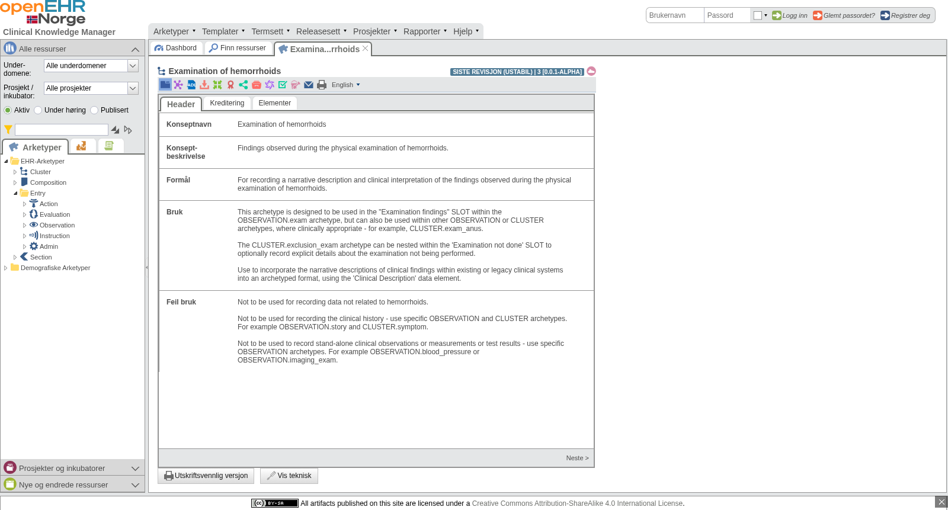Viewport: 948px width, 510px height.
Task: Click the Creative Commons BY-SA badge
Action: point(275,503)
